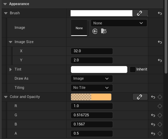168x139 pixels.
Task: Reset Image Size Y value to default
Action: pyautogui.click(x=160, y=60)
